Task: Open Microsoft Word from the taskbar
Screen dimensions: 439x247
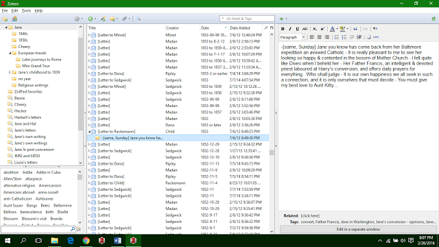Action: 117,241
